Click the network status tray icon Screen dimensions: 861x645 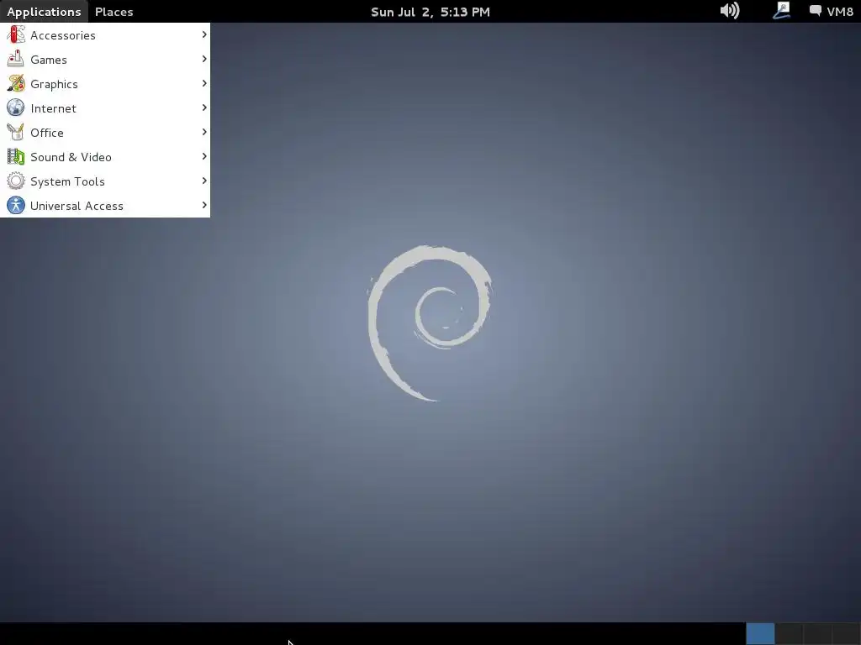tap(781, 11)
